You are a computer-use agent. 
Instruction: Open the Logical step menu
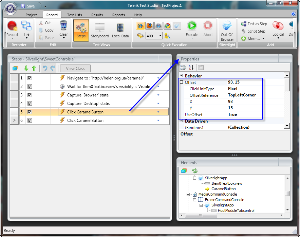click(x=278, y=30)
